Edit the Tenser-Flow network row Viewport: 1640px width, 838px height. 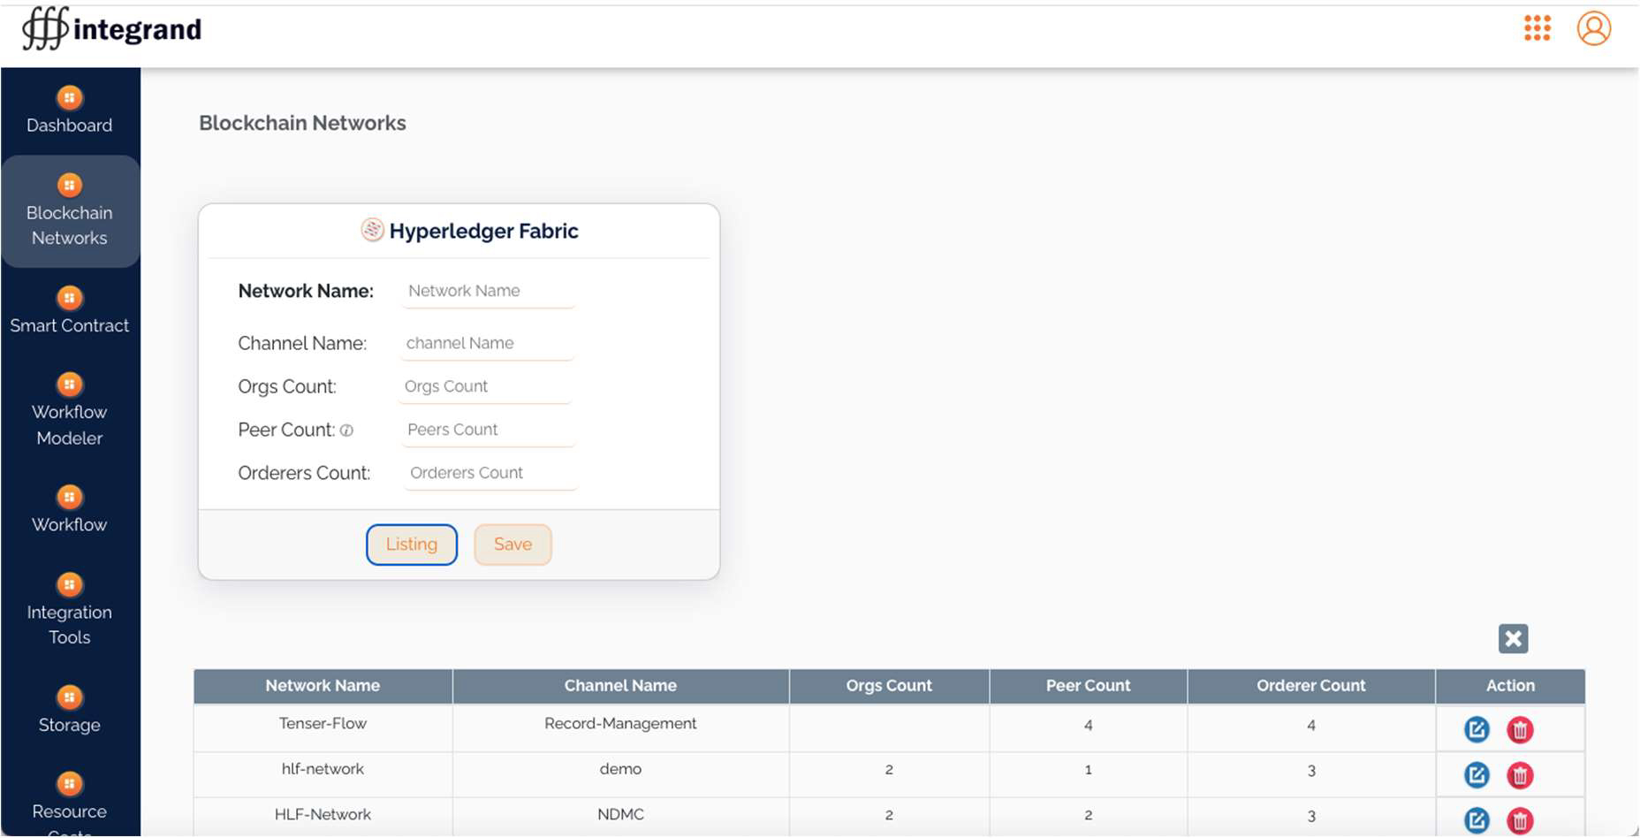(x=1476, y=729)
